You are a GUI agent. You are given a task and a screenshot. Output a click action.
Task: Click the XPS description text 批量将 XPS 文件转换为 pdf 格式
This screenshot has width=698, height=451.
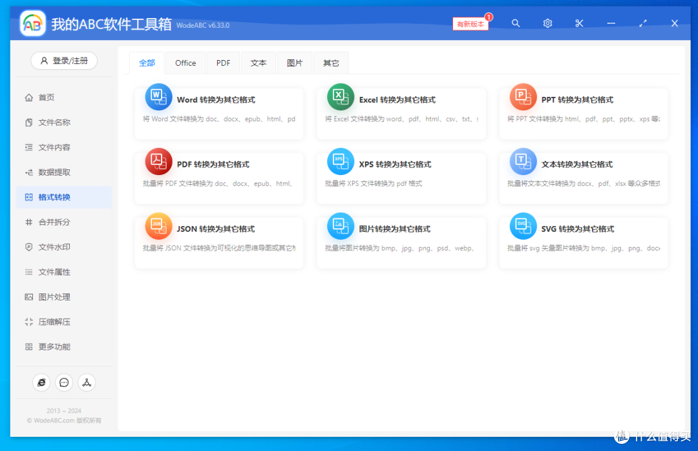[x=374, y=184]
